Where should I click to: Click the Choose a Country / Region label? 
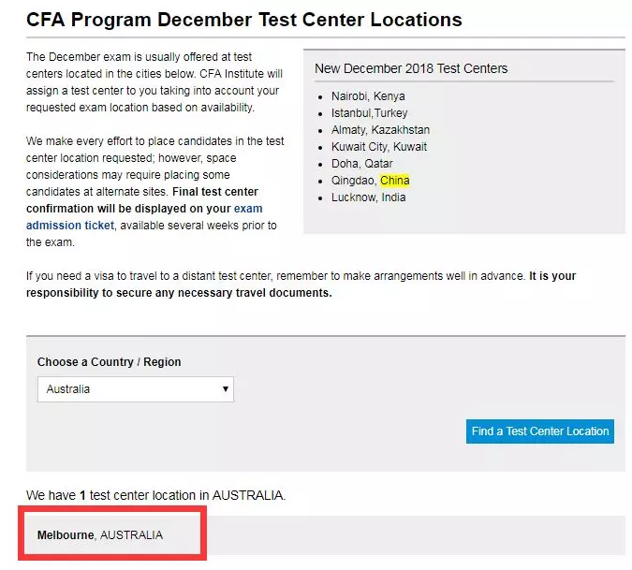tap(110, 362)
